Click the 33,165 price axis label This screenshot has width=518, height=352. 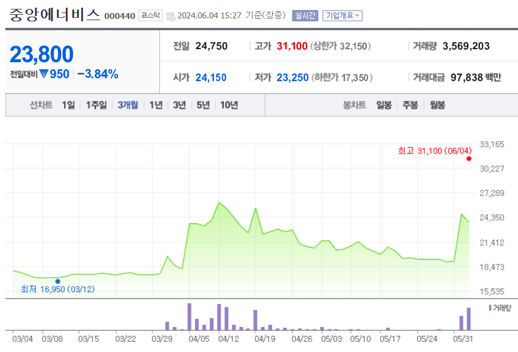click(492, 145)
